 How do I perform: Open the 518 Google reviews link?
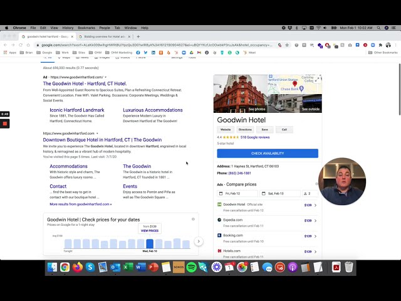point(255,137)
